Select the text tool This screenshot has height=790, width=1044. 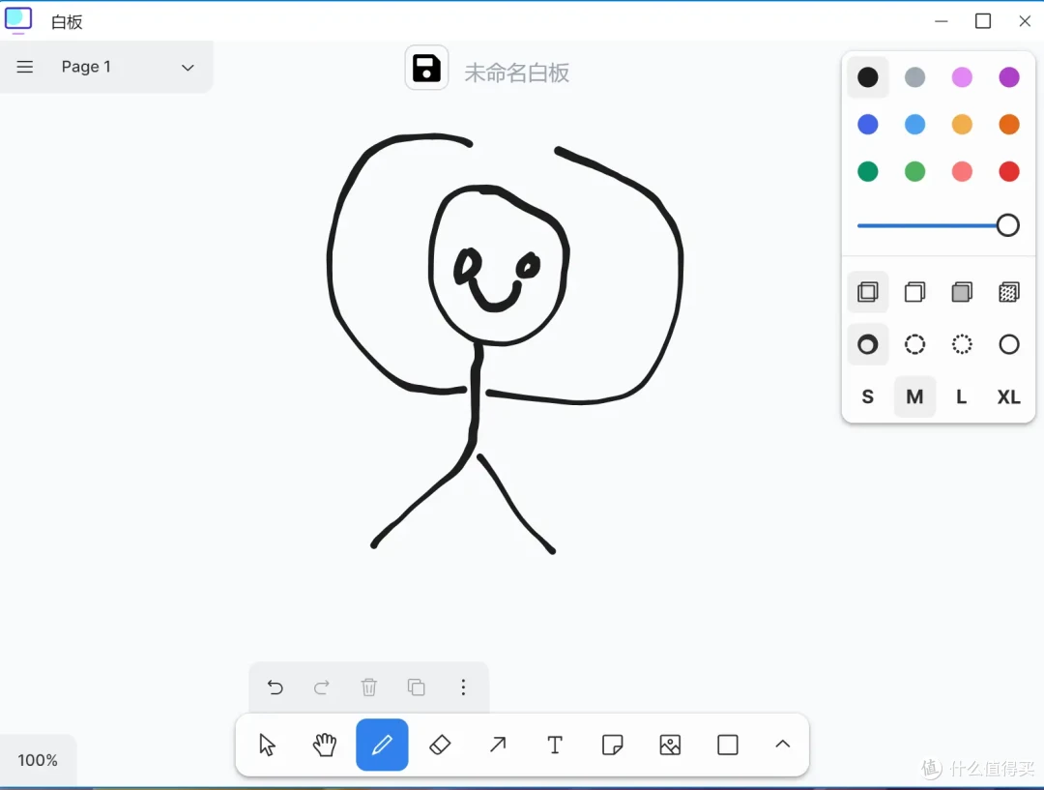pyautogui.click(x=555, y=745)
